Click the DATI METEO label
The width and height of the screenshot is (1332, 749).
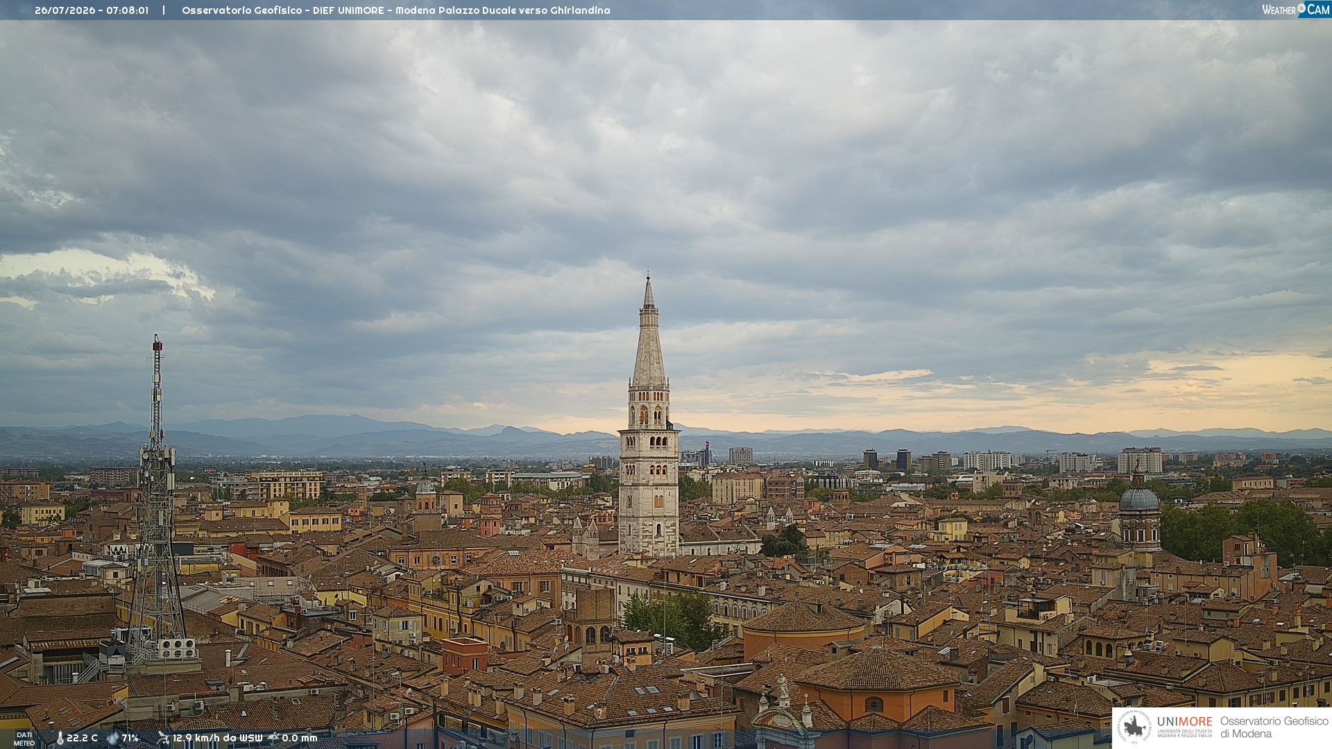point(24,739)
